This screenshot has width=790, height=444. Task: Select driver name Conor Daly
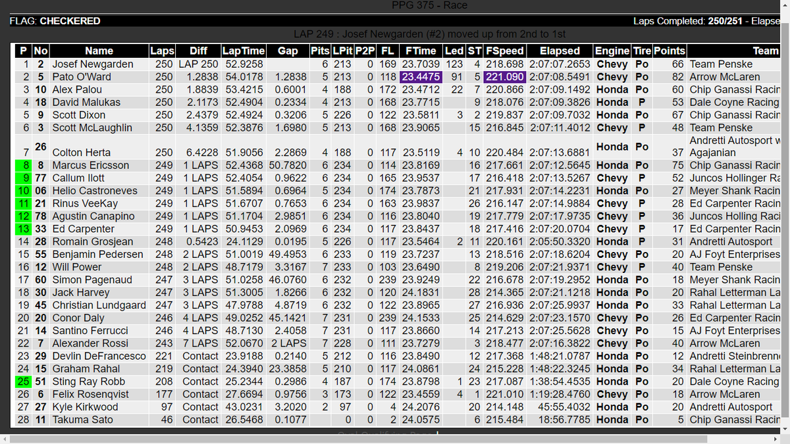coord(78,318)
